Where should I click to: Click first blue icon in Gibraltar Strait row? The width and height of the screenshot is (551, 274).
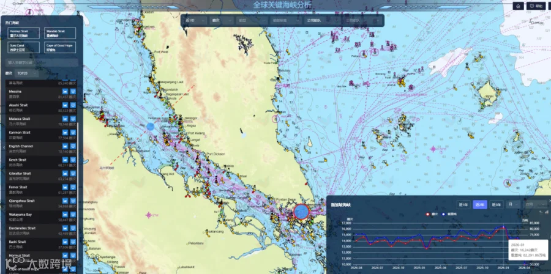[65, 173]
